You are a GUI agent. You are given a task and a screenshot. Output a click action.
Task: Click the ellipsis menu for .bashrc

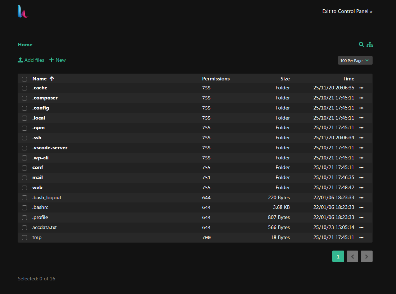pos(361,207)
